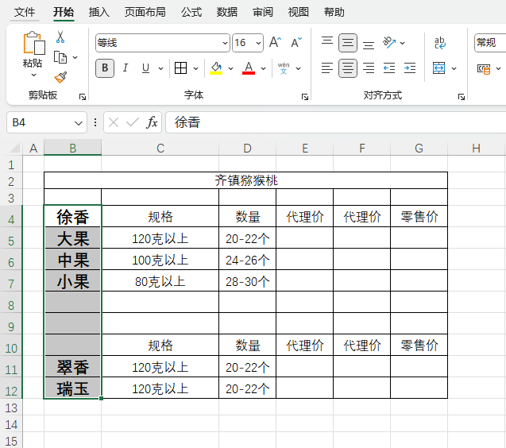Expand font color dropdown arrow
The height and width of the screenshot is (448, 506).
pyautogui.click(x=264, y=68)
